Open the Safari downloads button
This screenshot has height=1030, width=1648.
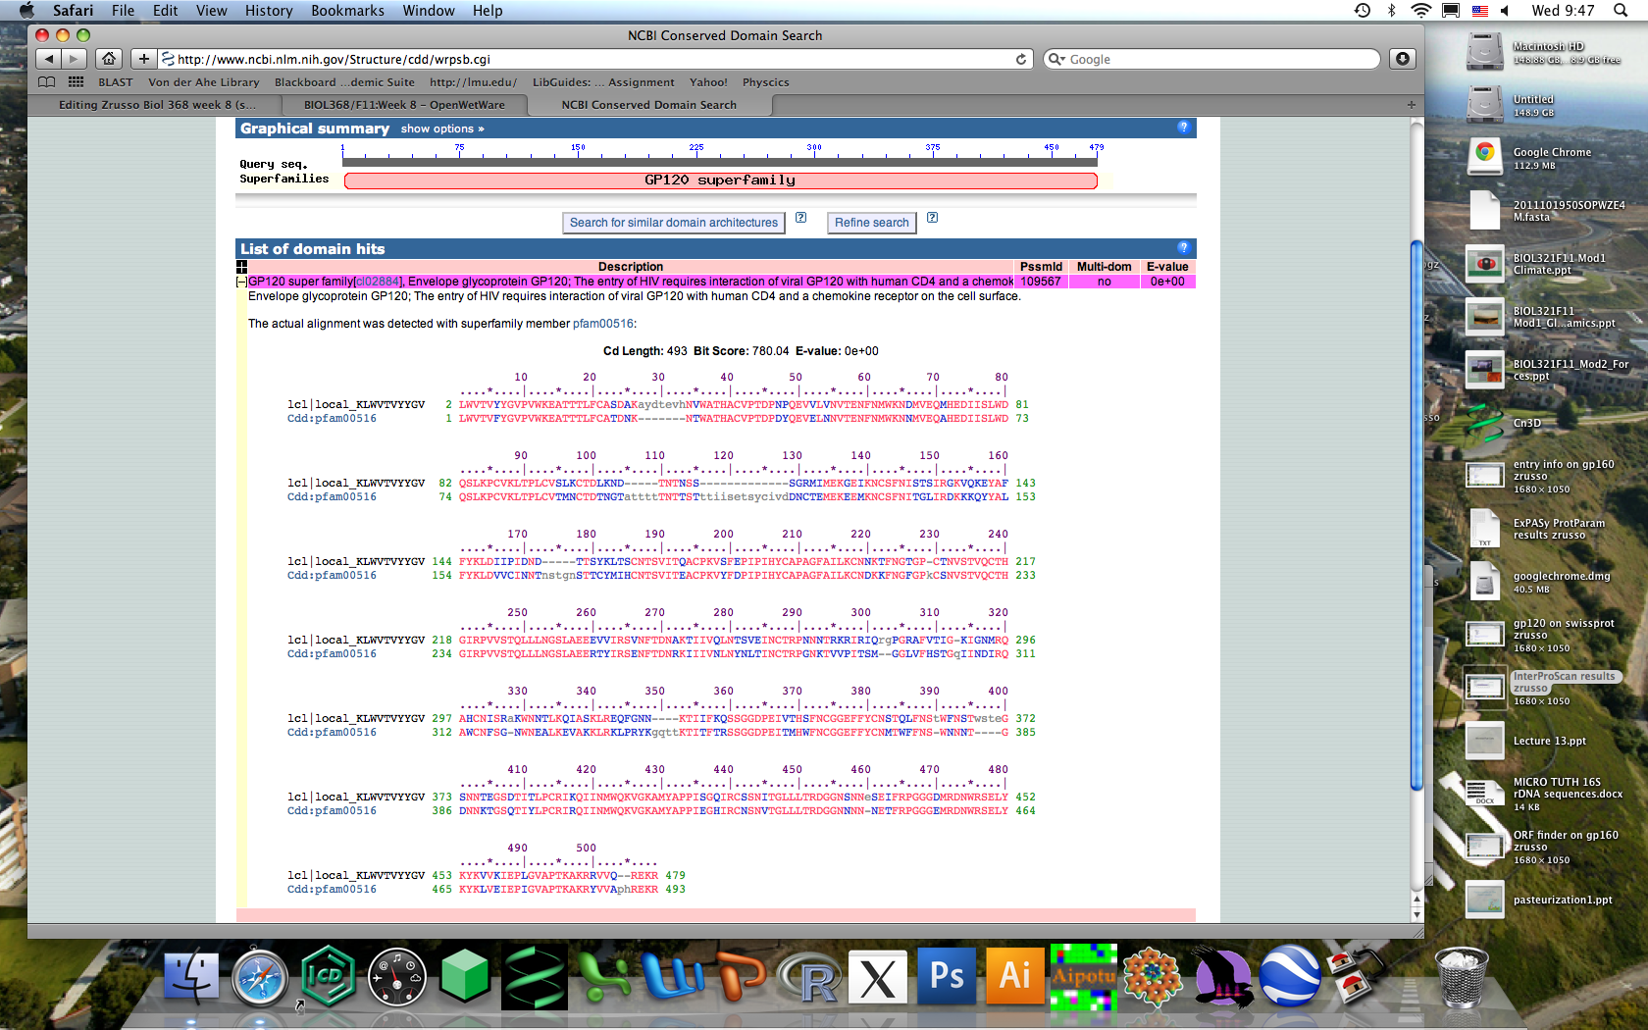click(x=1403, y=59)
